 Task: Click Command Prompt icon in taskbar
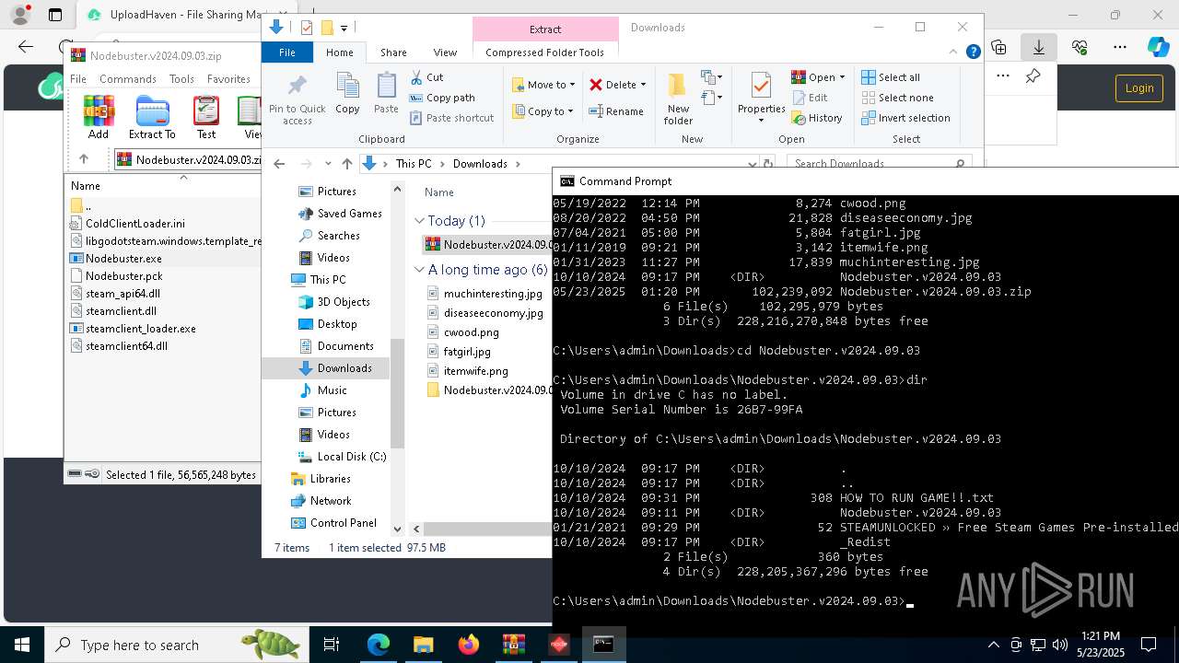tap(603, 645)
